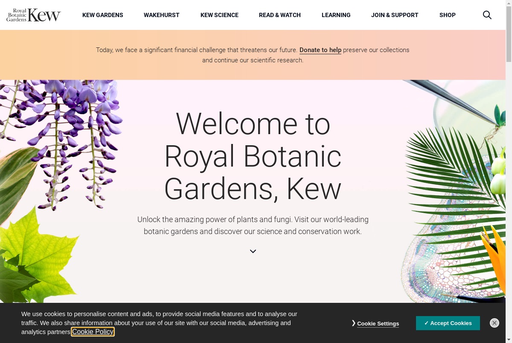Click the Welcome to Royal Botanic Gardens heading
The image size is (512, 343).
click(x=253, y=156)
